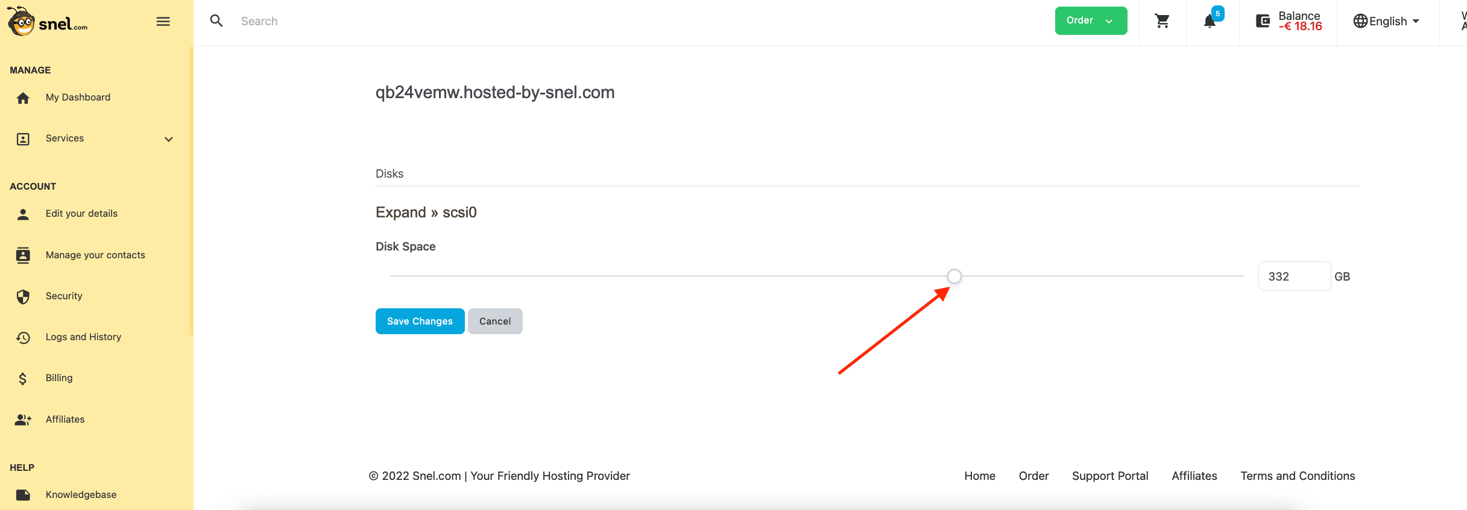Screen dimensions: 1467x510
Task: Click the Security shield icon
Action: tap(23, 296)
